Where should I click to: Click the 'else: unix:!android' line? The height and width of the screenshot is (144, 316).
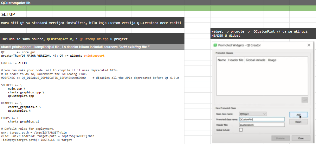click(48, 136)
